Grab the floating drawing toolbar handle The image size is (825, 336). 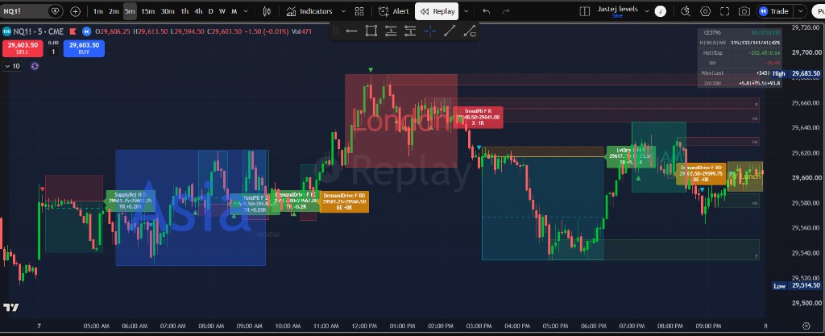click(336, 31)
